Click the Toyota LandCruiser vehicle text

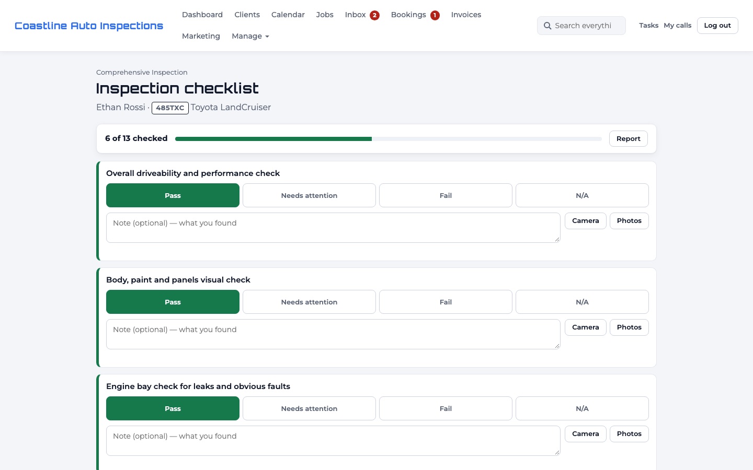click(231, 107)
